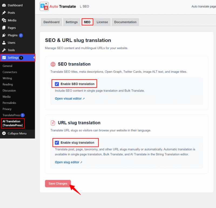Toggle the Enable SEO translation checkbox

pos(57,84)
